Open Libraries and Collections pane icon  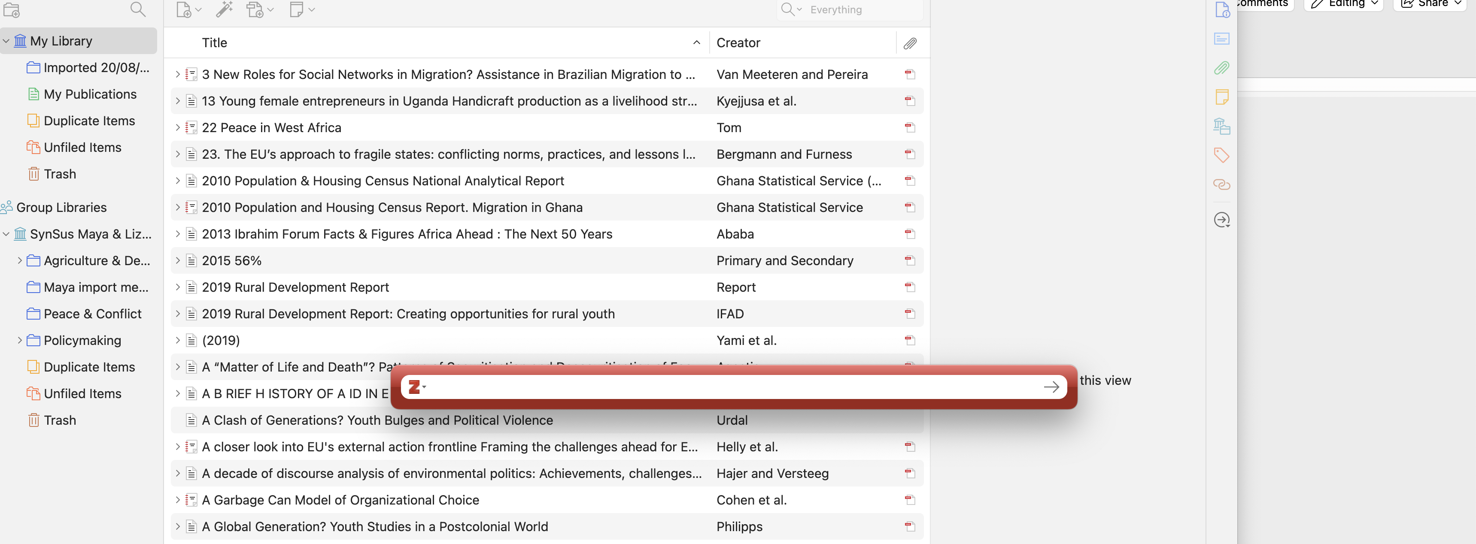(x=1221, y=126)
